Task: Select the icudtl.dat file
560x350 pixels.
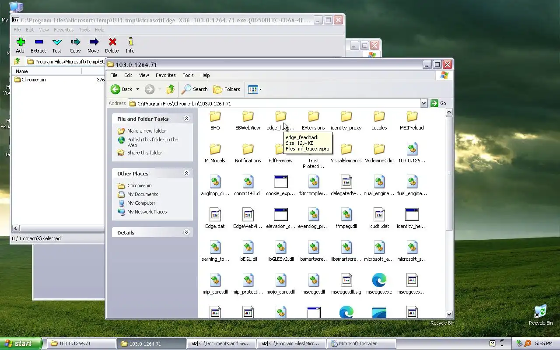Action: (379, 218)
